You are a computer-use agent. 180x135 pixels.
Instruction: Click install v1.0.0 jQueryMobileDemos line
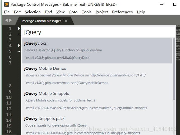tap(67, 83)
